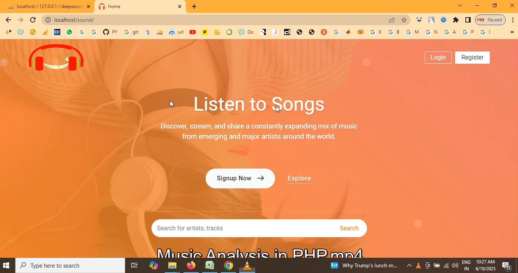Image resolution: width=518 pixels, height=273 pixels.
Task: Open a new browser tab
Action: pyautogui.click(x=194, y=6)
